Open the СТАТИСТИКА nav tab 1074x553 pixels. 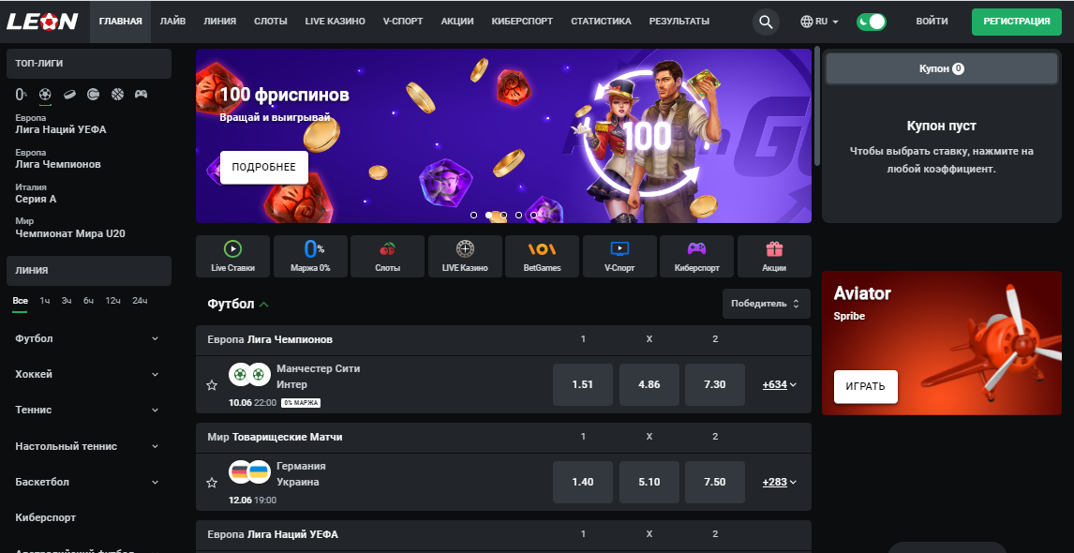(x=601, y=22)
